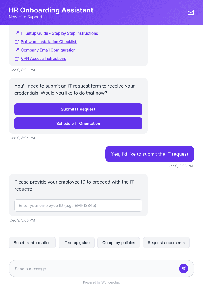Select the IT setup guide quick reply
This screenshot has height=290, width=203.
click(x=76, y=242)
